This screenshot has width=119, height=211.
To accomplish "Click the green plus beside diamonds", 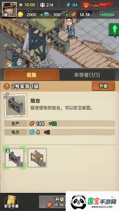I will click(67, 15).
